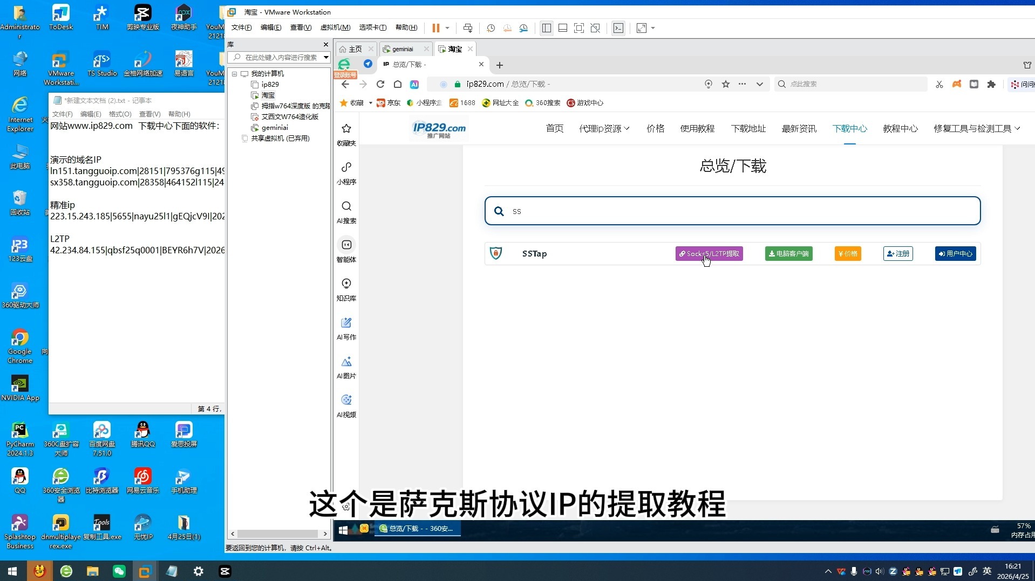Viewport: 1035px width, 581px height.
Task: Go back in the browser
Action: click(345, 84)
